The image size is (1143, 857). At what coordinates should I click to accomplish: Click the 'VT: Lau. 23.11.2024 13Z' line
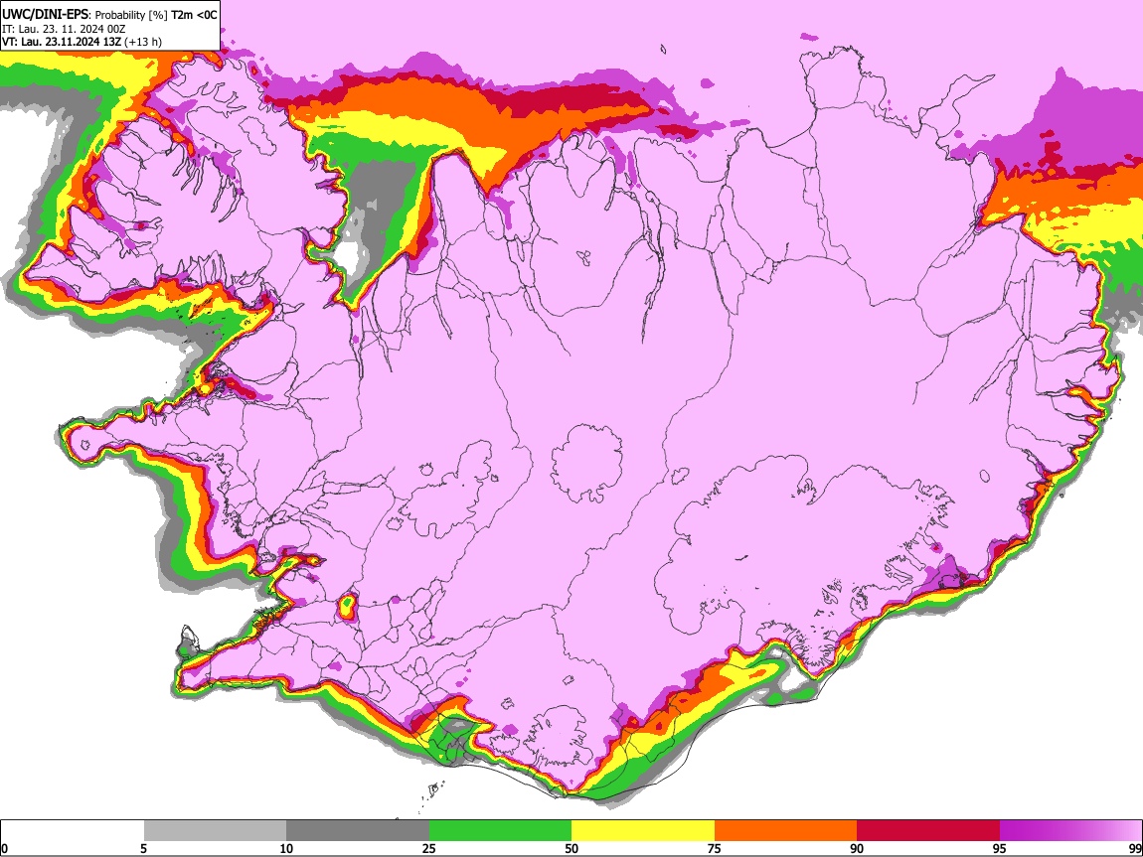62,42
